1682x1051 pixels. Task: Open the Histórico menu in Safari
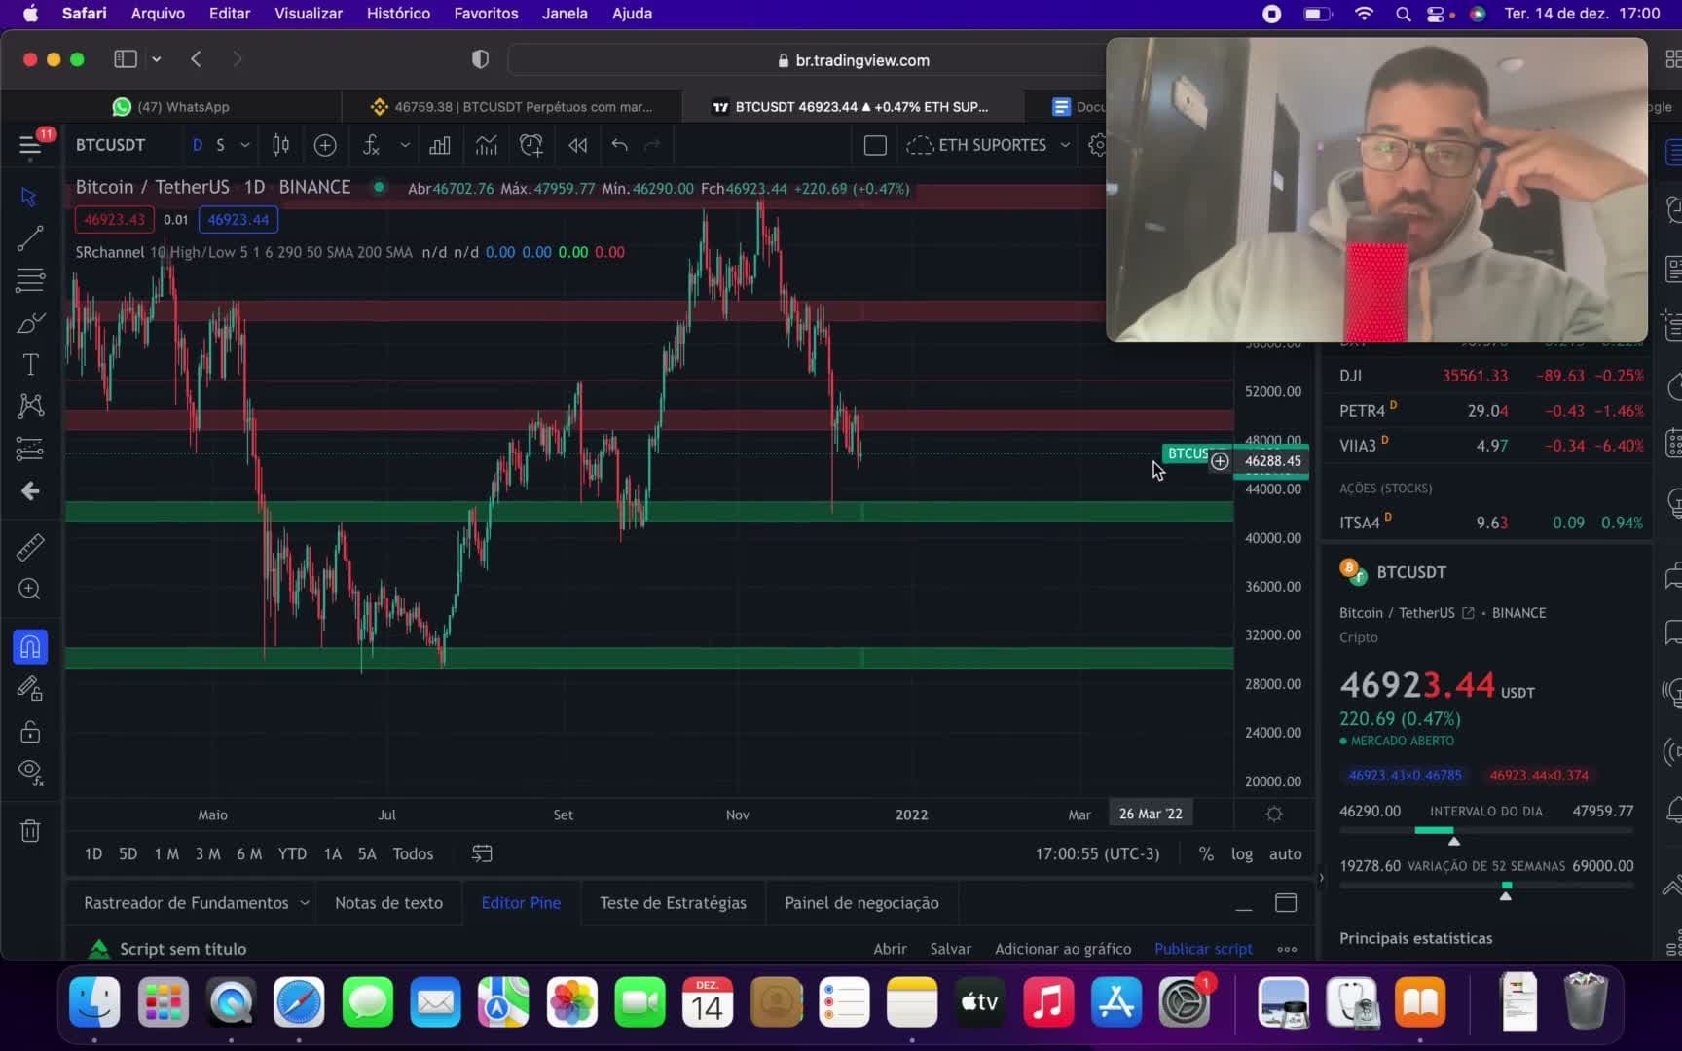[x=398, y=14]
